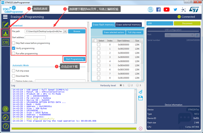Click the cancel progress X icon

click(140, 128)
